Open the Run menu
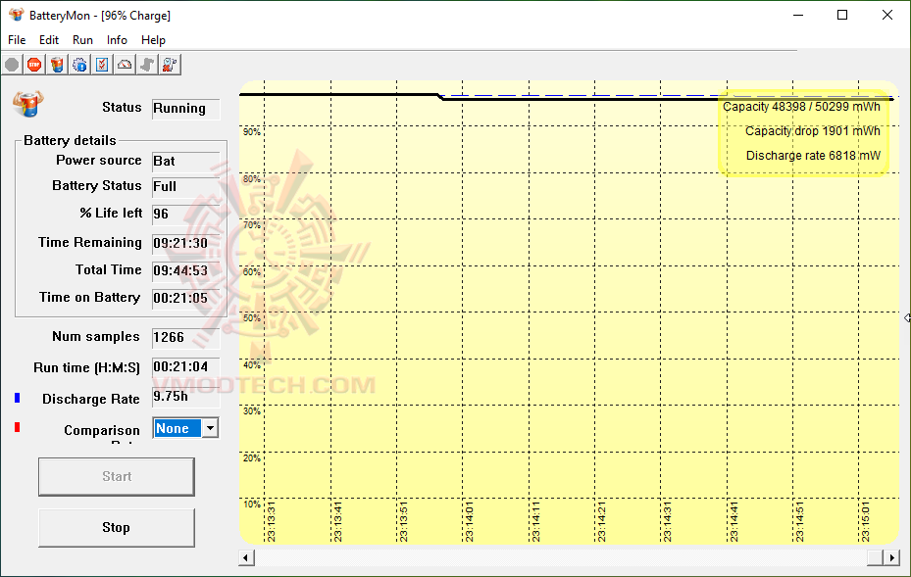The height and width of the screenshot is (577, 911). click(x=82, y=40)
